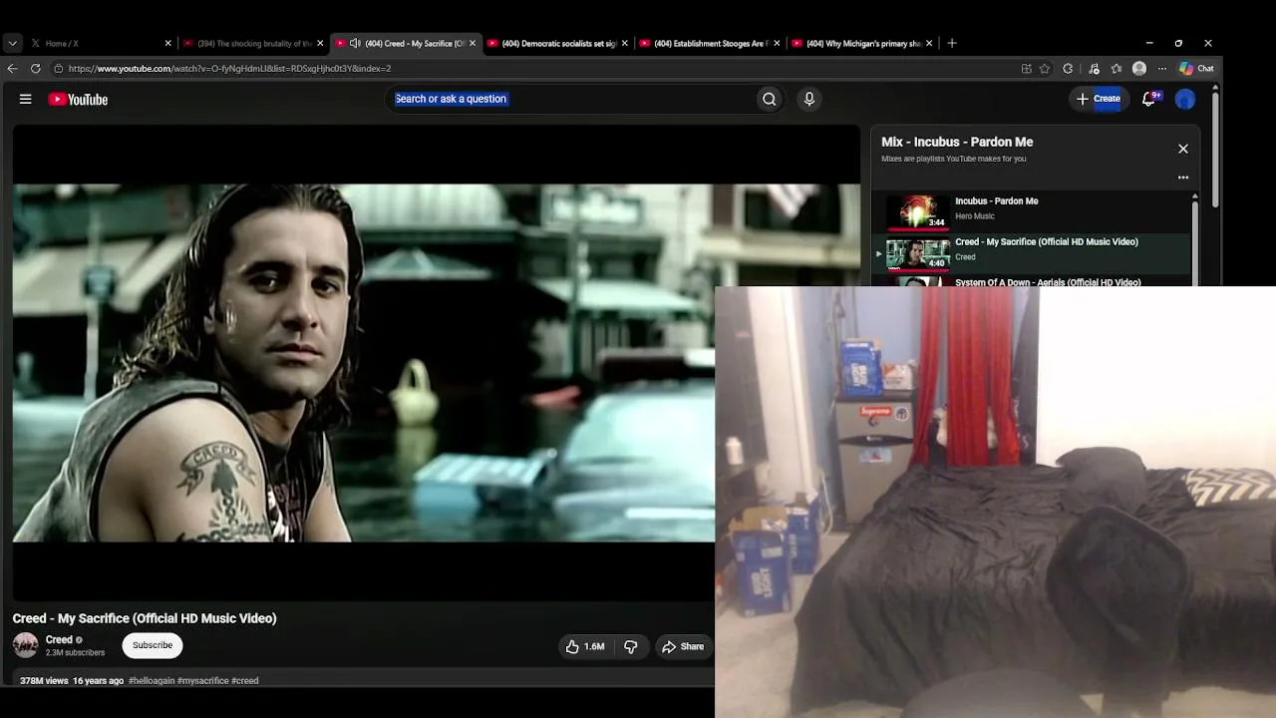Click the 'System Of A Down - Aerials' entry
This screenshot has height=718, width=1276.
(x=1048, y=282)
